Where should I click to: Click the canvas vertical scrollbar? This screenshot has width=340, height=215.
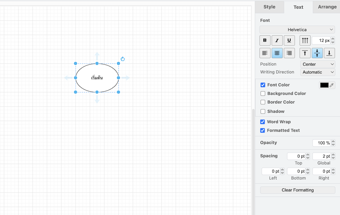click(x=253, y=162)
